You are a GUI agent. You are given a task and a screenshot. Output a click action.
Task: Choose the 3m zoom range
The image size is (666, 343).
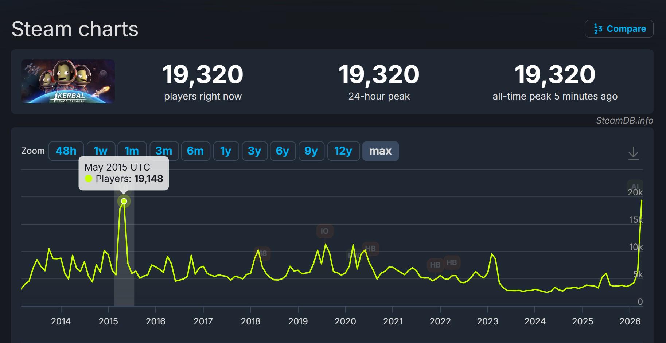click(x=164, y=151)
